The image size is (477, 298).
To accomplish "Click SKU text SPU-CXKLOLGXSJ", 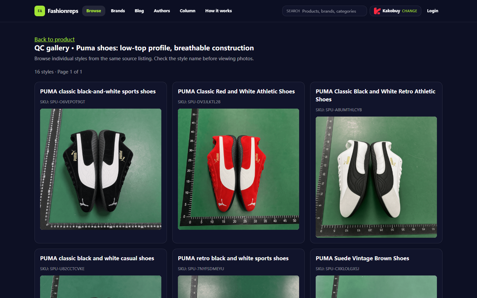I will tap(337, 269).
